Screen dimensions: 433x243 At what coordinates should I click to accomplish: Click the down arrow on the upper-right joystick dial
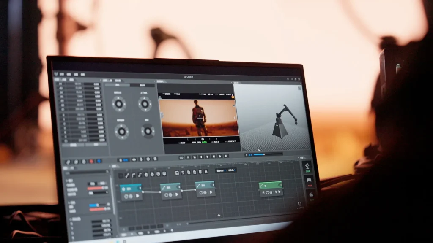[x=145, y=110]
